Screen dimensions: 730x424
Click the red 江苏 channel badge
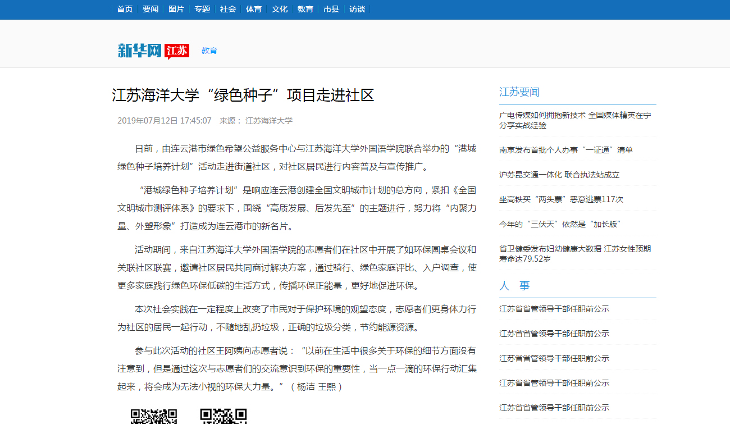pyautogui.click(x=177, y=51)
